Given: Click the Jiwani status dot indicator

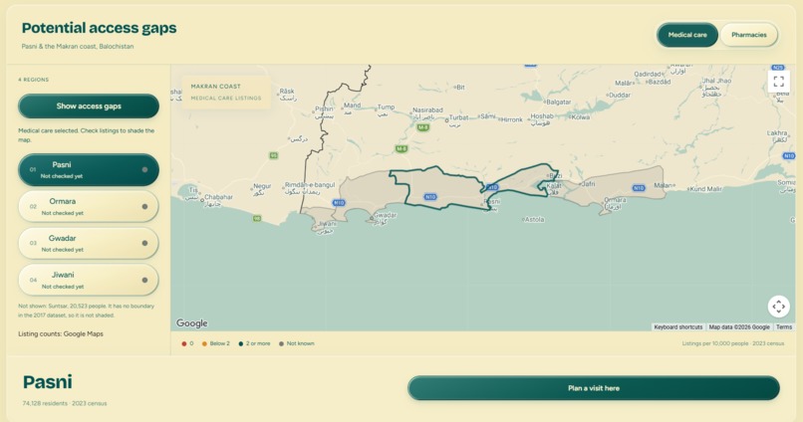Looking at the screenshot, I should click(x=144, y=281).
